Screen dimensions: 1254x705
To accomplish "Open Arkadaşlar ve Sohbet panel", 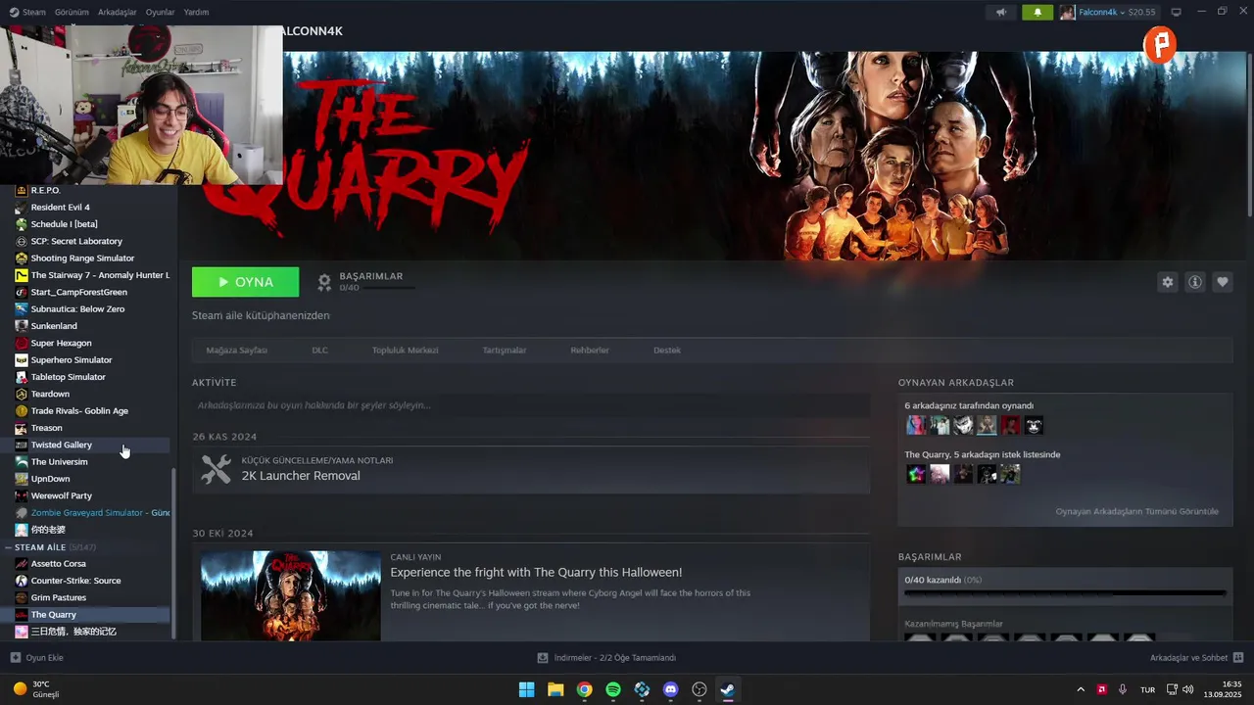I will (x=1196, y=658).
